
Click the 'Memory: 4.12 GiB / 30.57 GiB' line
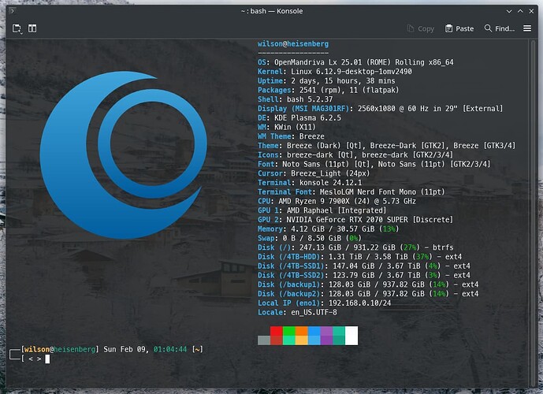(x=329, y=229)
